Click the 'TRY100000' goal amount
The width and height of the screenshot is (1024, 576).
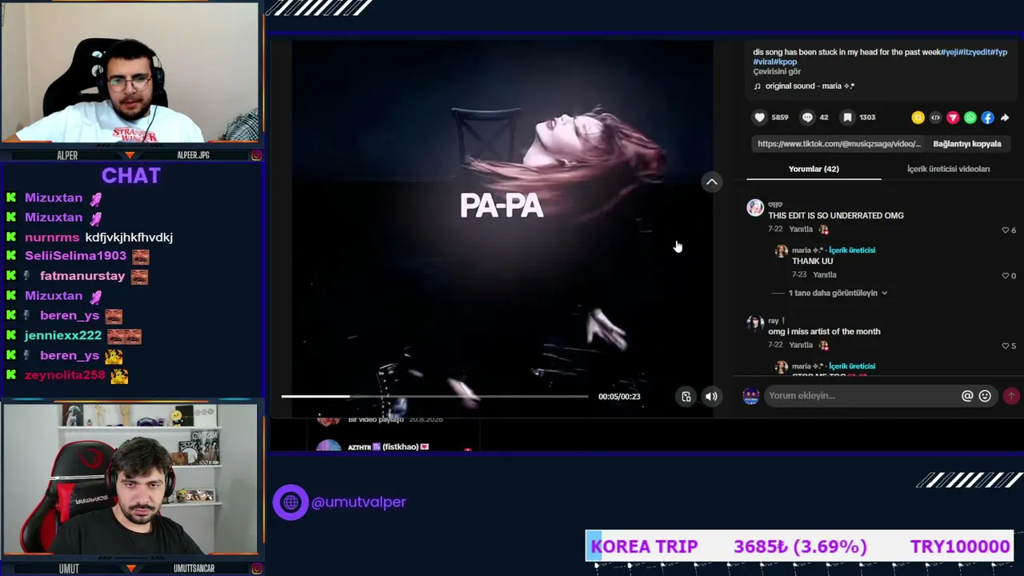tap(960, 546)
